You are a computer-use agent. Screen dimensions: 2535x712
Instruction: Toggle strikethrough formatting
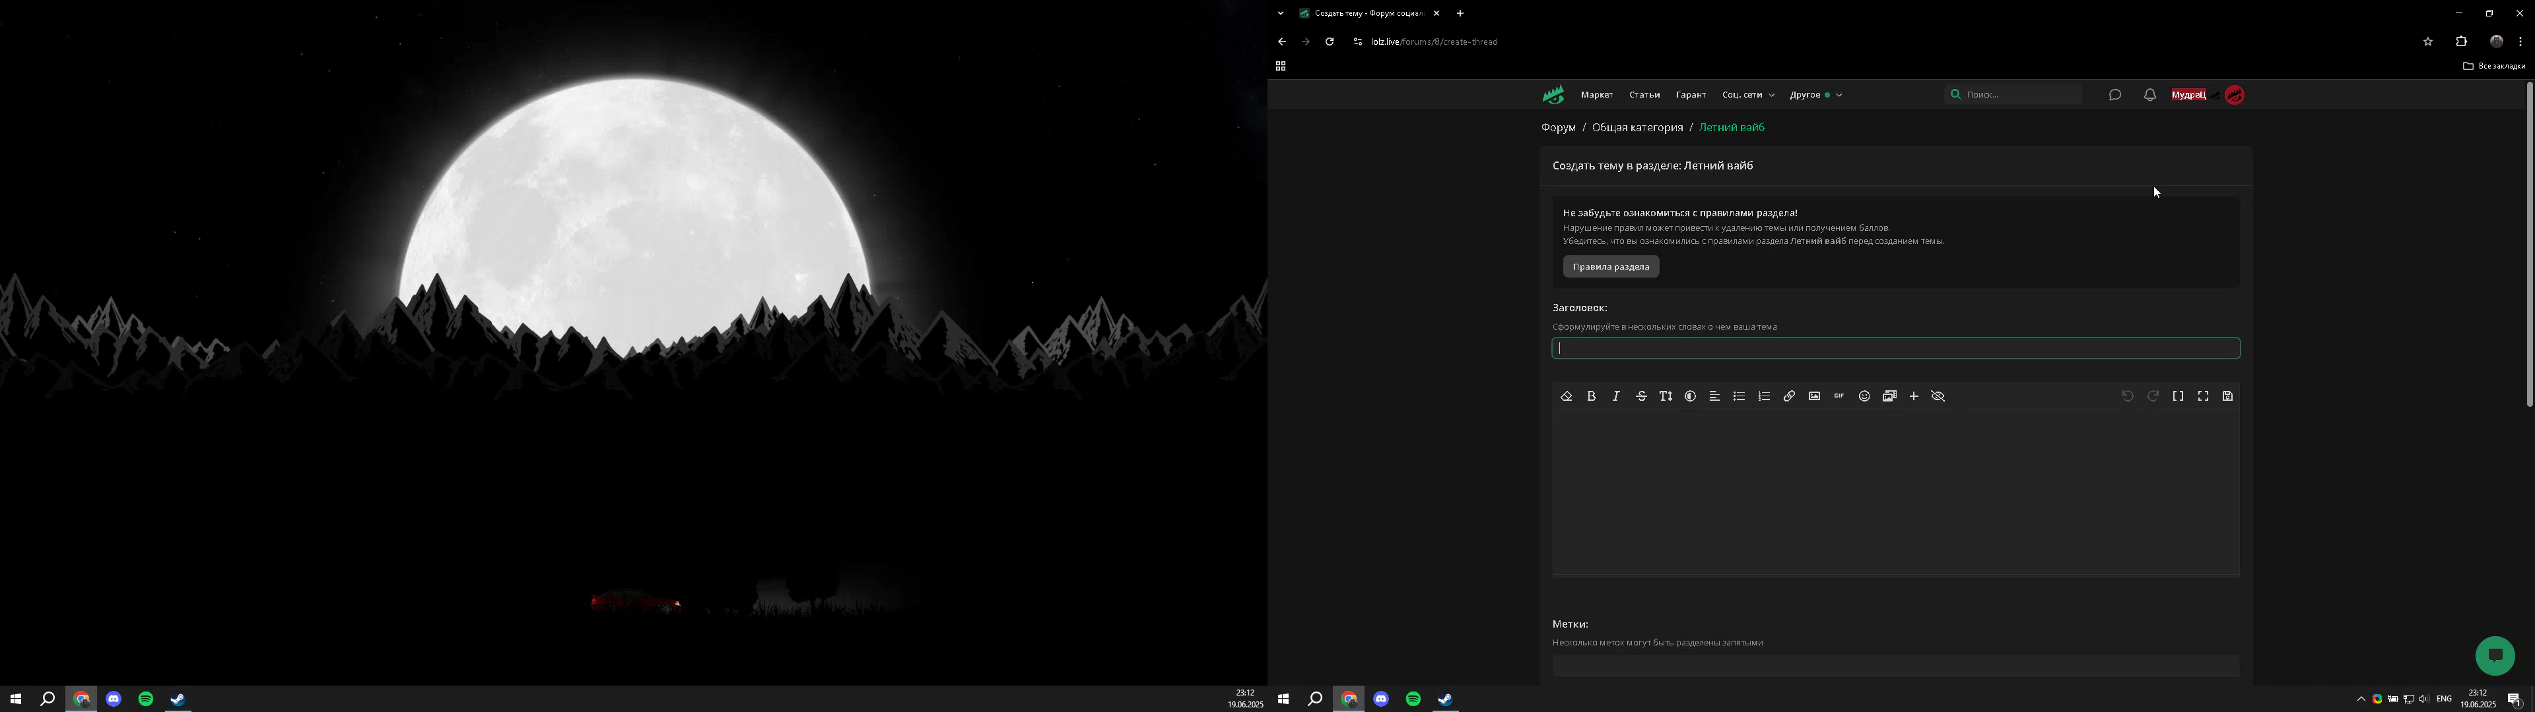[x=1640, y=396]
